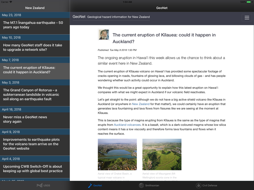Open the M7.1 Inangahua earthquake story

pos(35,26)
